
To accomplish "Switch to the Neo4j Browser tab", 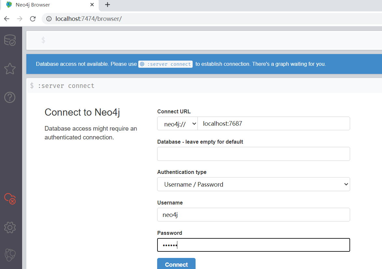I will (49, 5).
